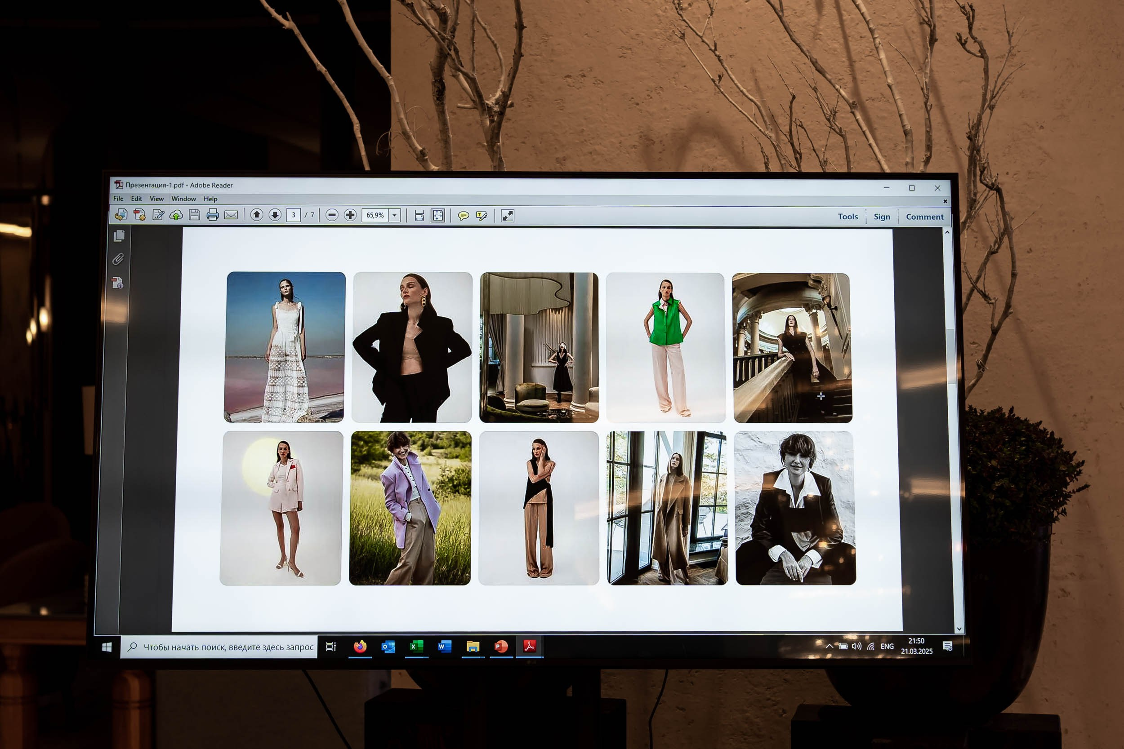Toggle scrolling fit-width page mode

pyautogui.click(x=419, y=215)
